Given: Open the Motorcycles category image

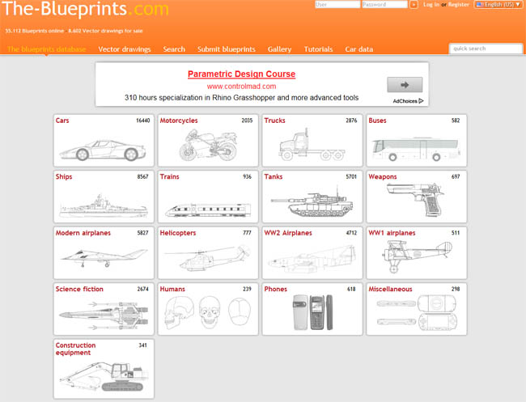Looking at the screenshot, I should pos(208,145).
